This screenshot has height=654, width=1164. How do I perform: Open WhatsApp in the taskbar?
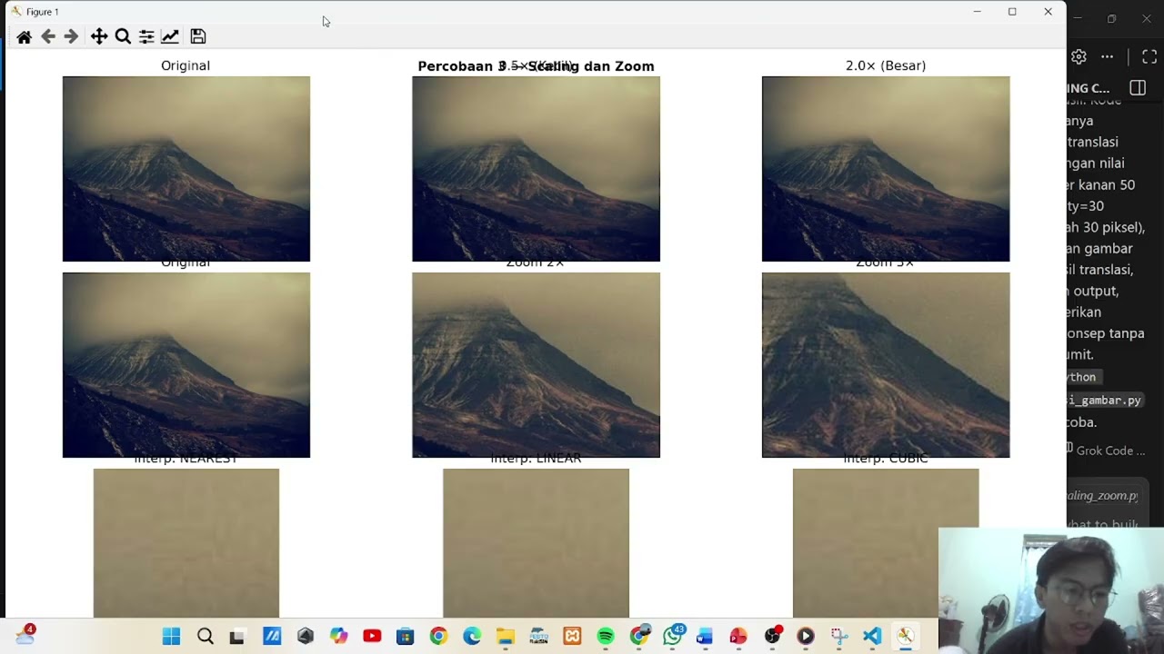(x=673, y=635)
